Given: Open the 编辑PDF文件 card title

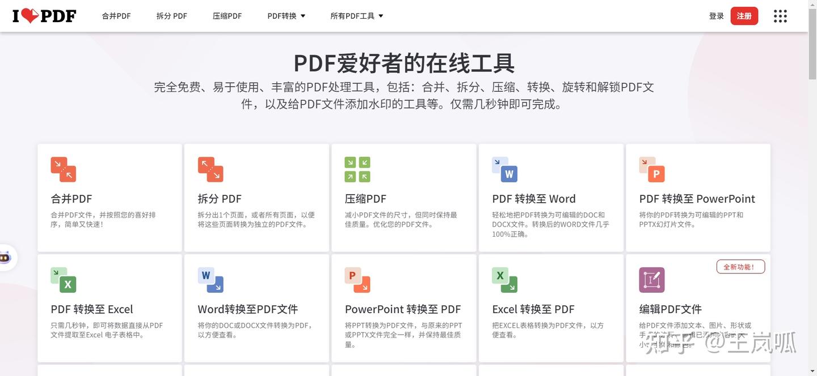Looking at the screenshot, I should 671,309.
